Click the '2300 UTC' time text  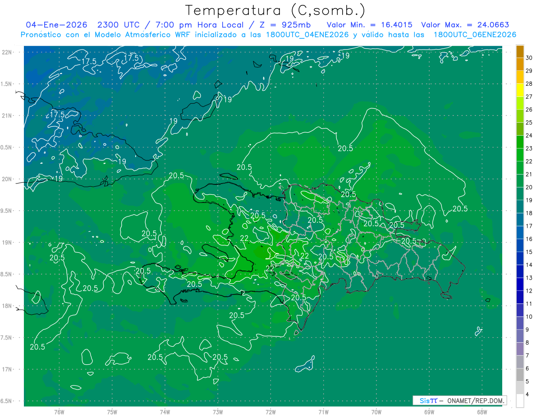[118, 25]
